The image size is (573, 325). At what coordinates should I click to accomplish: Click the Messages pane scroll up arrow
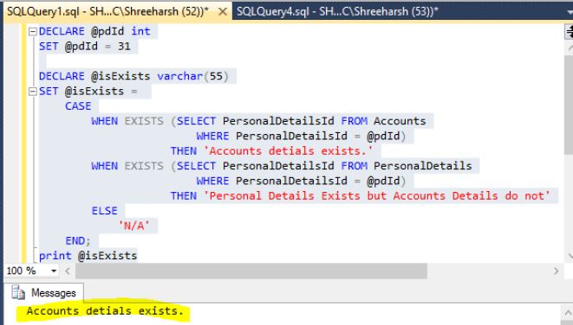click(x=568, y=312)
